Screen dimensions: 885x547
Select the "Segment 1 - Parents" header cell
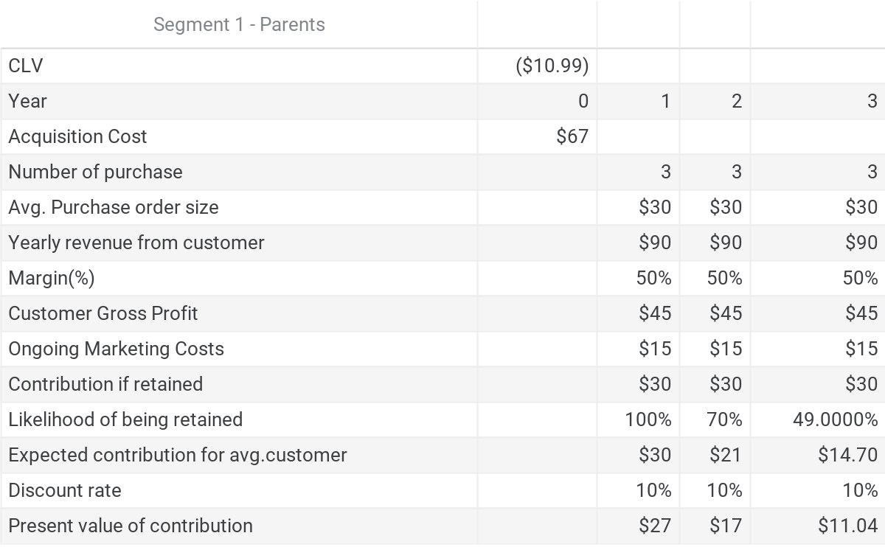click(x=239, y=24)
